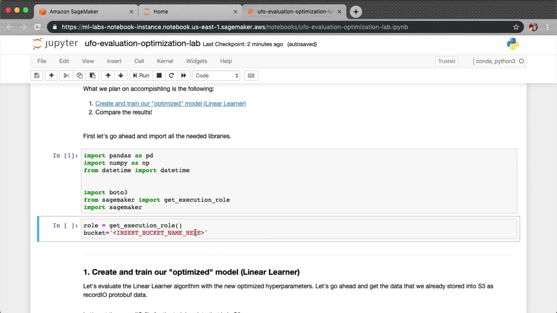Move selected cell down arrow
The image size is (557, 313).
pyautogui.click(x=121, y=76)
